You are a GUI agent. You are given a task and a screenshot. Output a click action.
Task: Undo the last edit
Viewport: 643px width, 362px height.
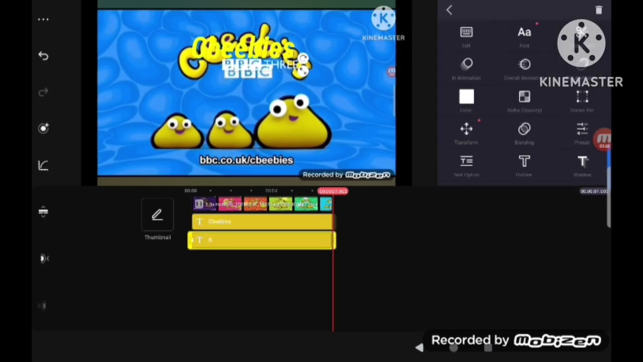[x=43, y=56]
